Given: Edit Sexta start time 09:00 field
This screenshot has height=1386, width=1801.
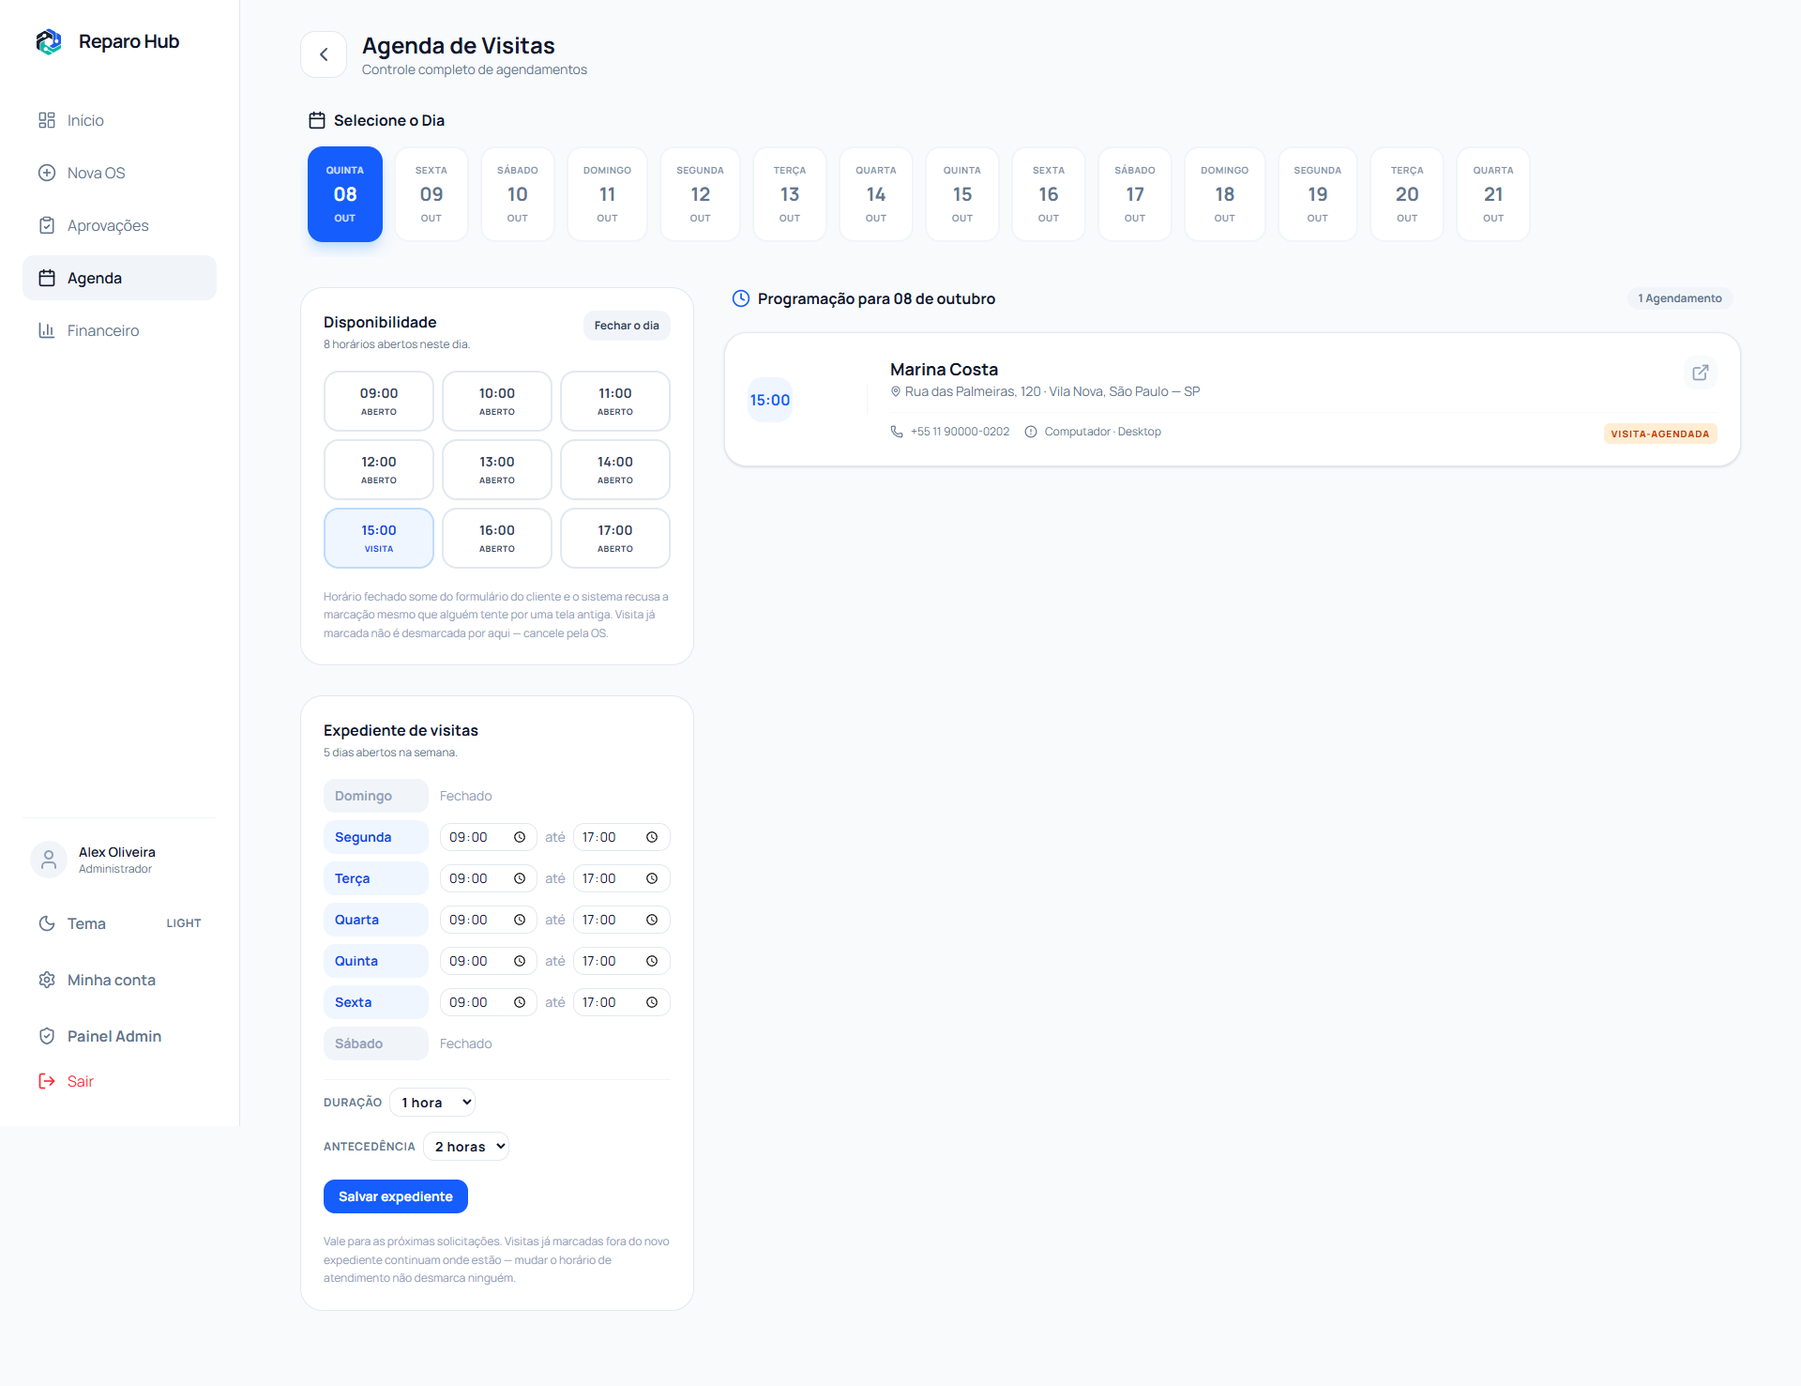Looking at the screenshot, I should [488, 1002].
